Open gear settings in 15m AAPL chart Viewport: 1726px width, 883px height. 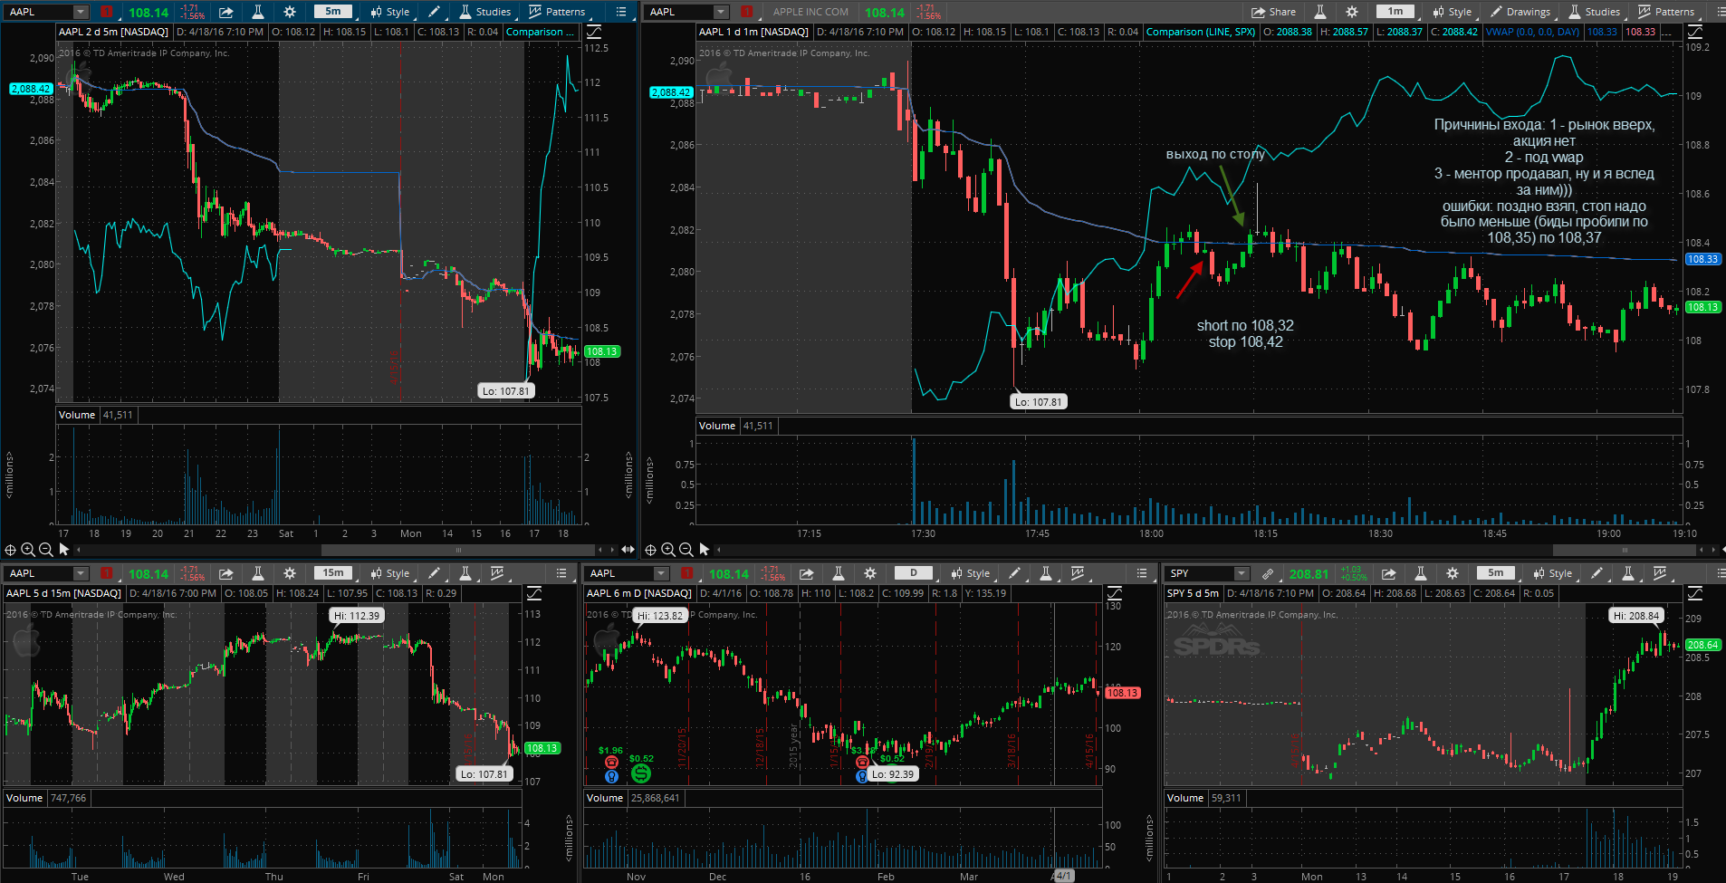290,573
